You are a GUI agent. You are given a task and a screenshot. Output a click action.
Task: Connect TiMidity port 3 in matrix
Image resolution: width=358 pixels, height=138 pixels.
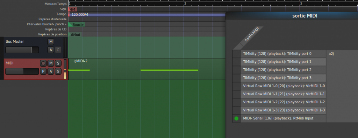coord(237,78)
